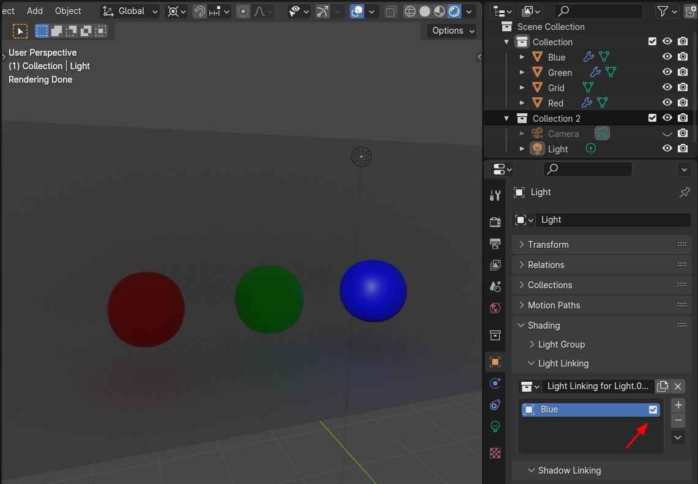Expand the Light Group subpanel
The image size is (698, 484).
561,344
